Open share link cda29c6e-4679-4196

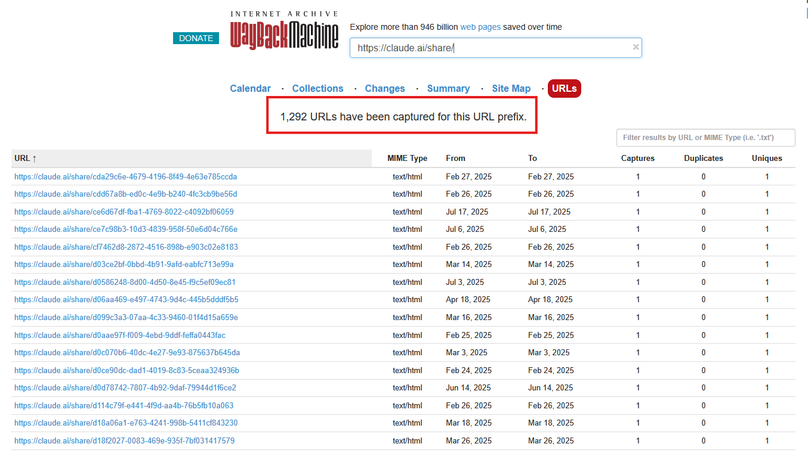126,176
